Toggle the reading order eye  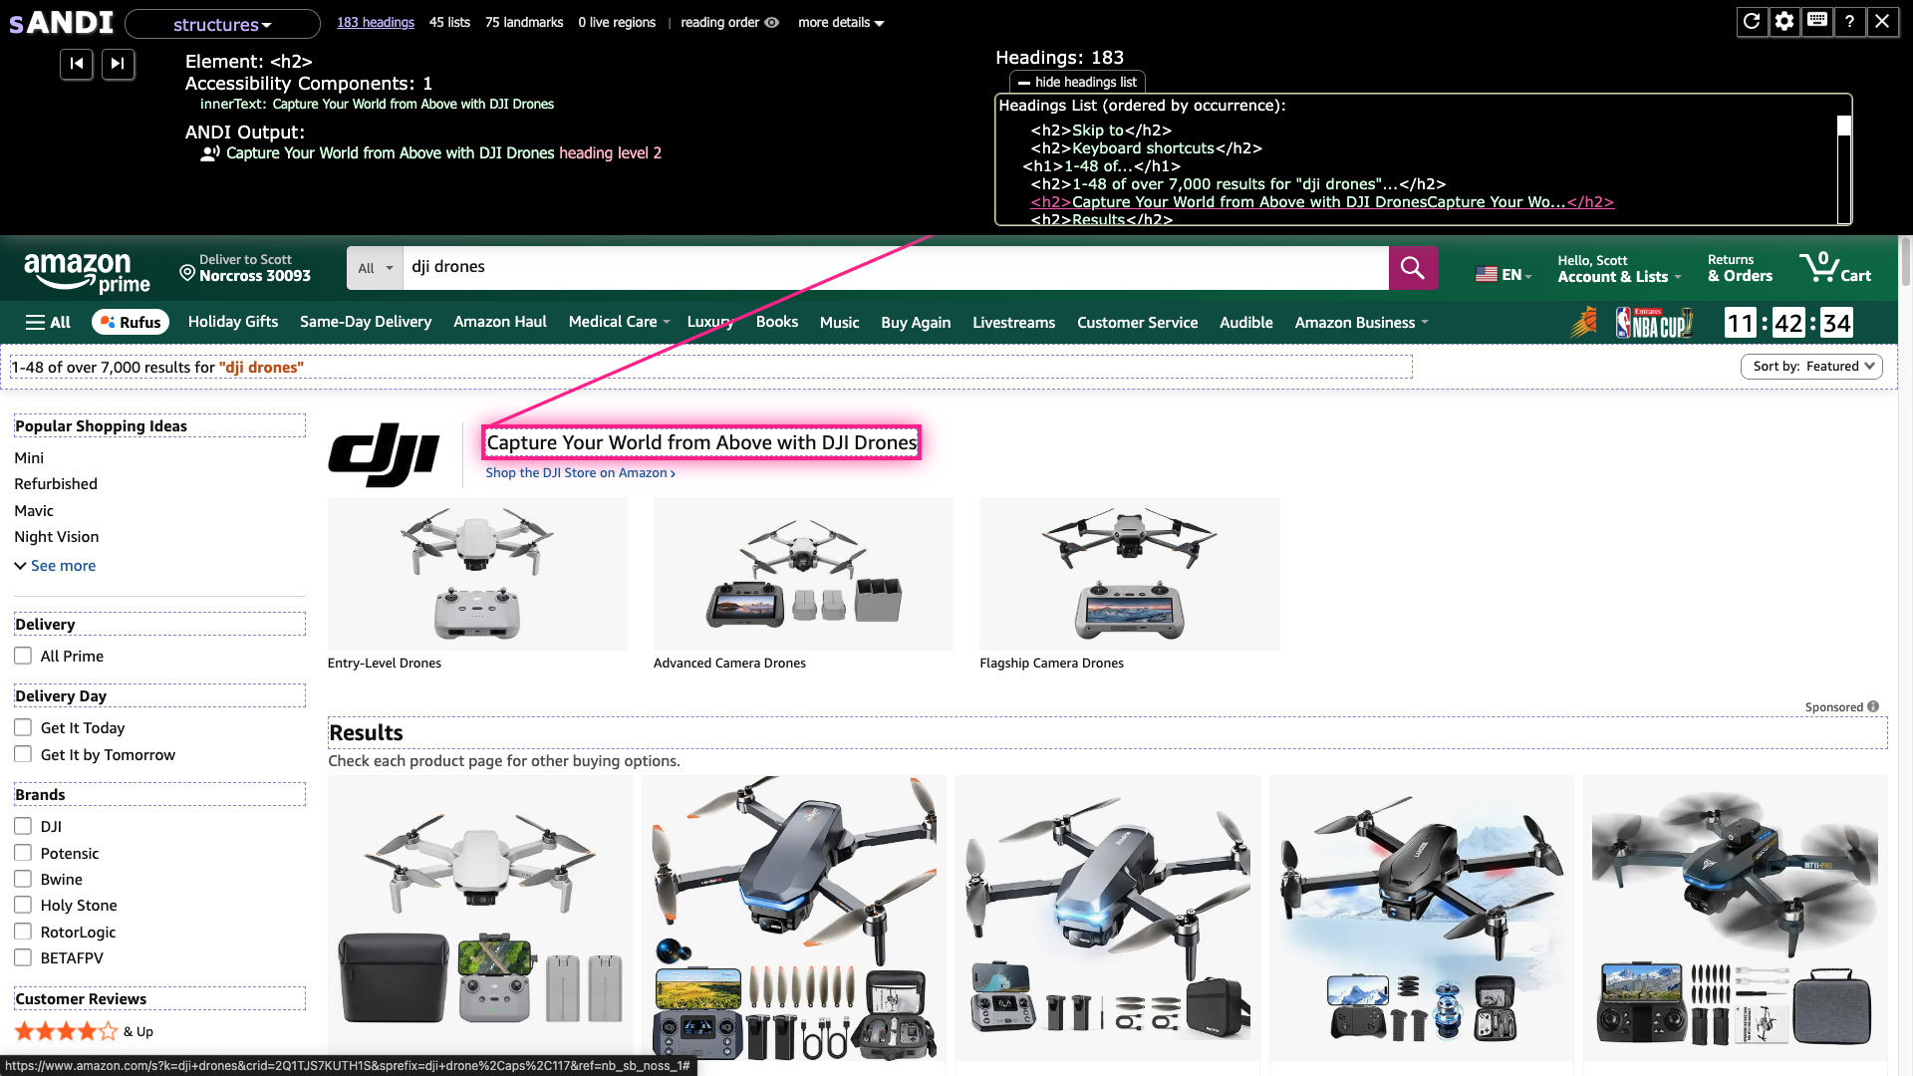[x=771, y=22]
